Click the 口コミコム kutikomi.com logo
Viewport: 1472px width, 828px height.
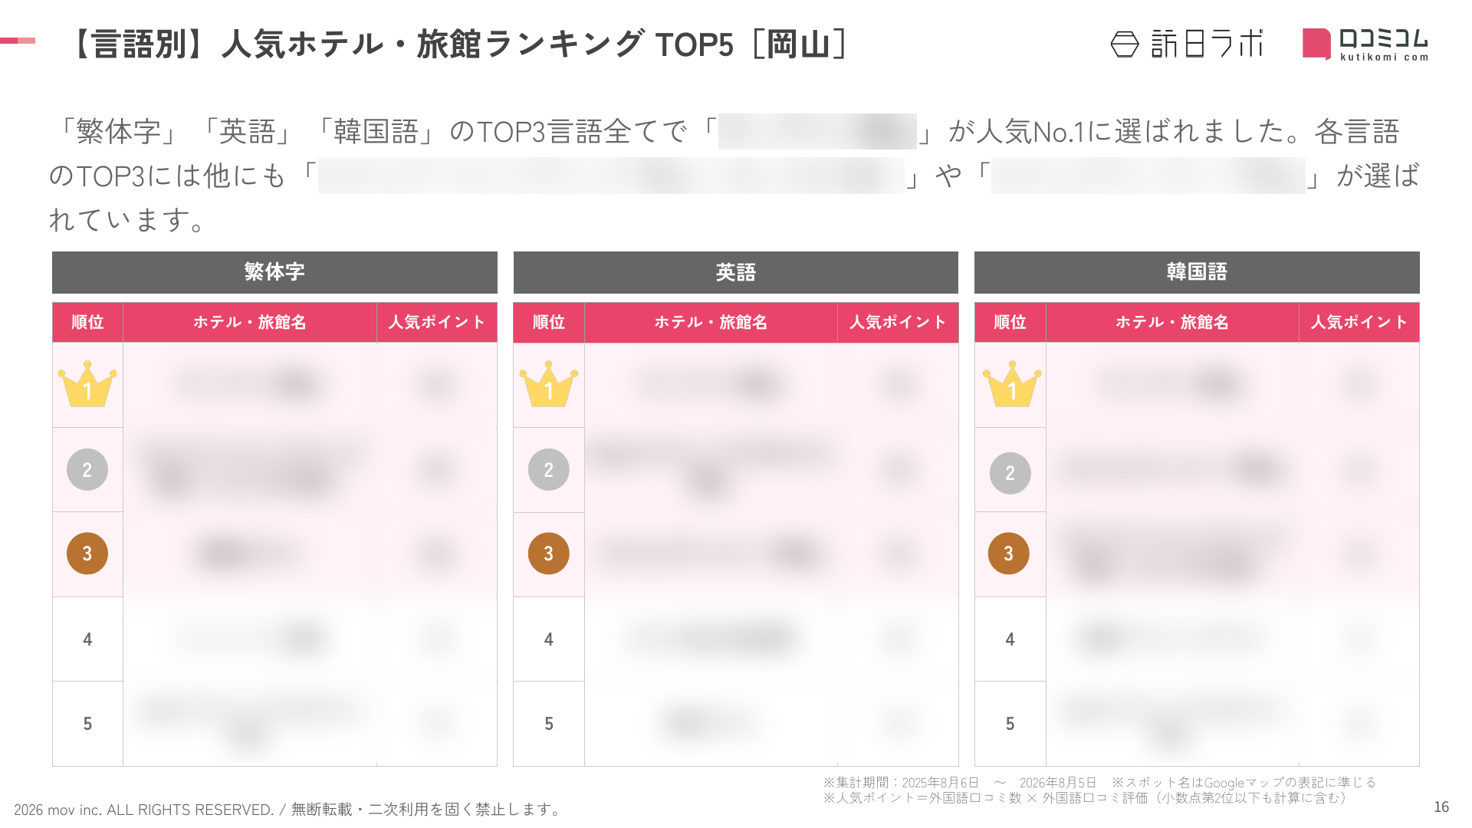[1365, 44]
